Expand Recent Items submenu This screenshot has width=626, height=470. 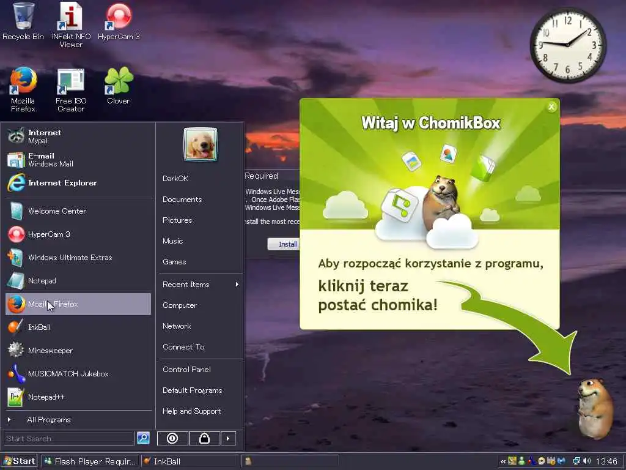[x=200, y=285]
